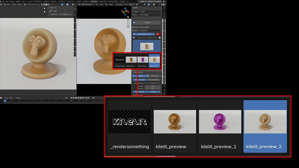Click the plus icon to add workspace
Viewport: 299px width, 168px height.
point(127,1)
